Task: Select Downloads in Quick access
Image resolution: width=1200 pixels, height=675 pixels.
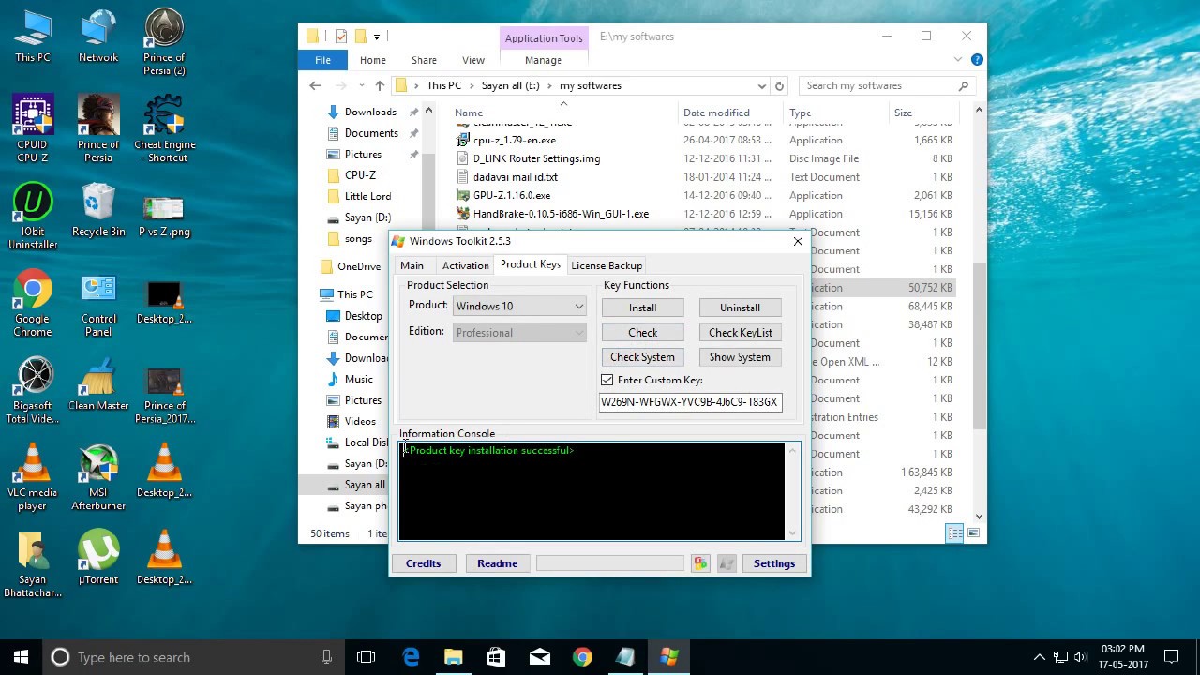Action: [370, 112]
